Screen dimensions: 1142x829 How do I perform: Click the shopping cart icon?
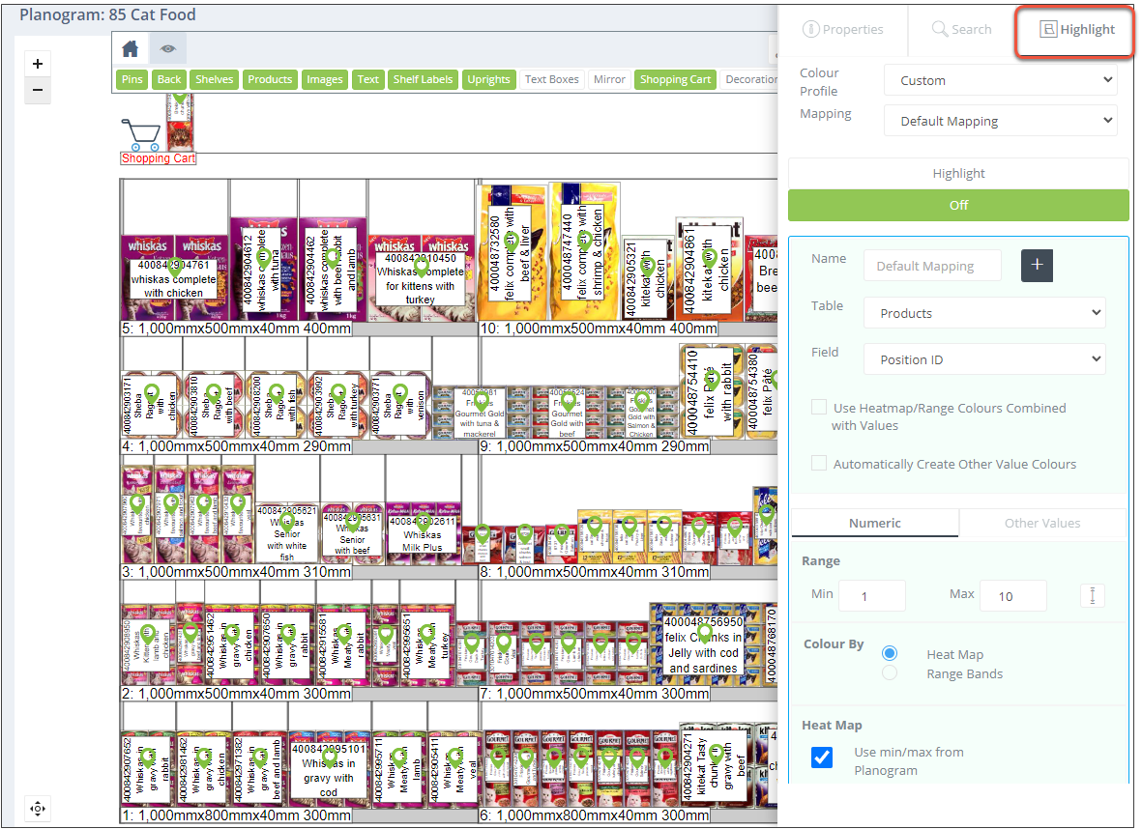pos(140,134)
